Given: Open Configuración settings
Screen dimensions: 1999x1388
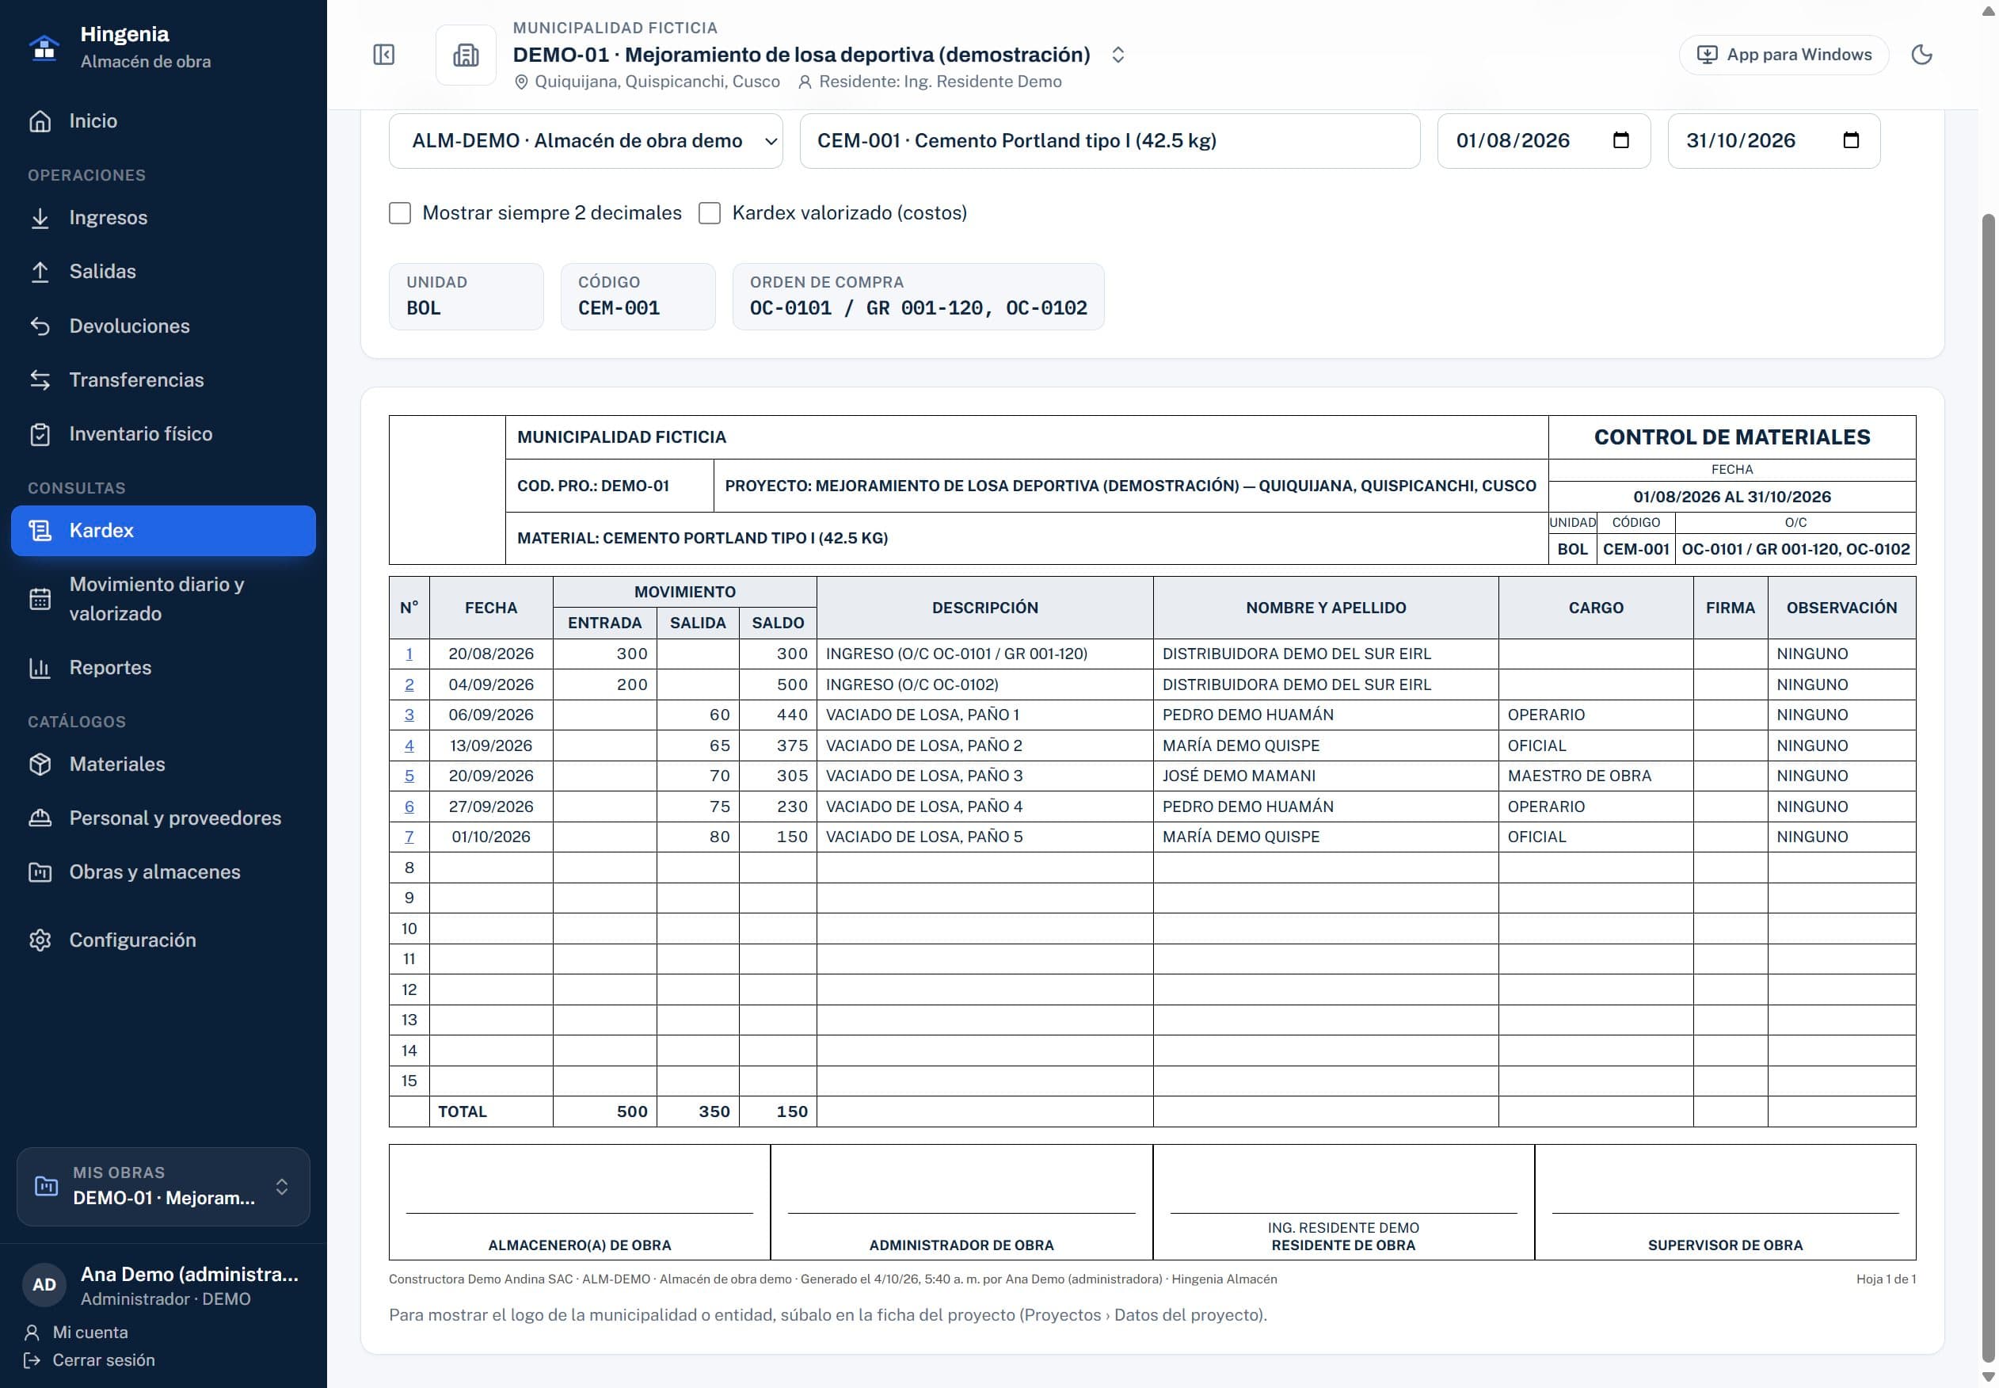Looking at the screenshot, I should tap(163, 940).
